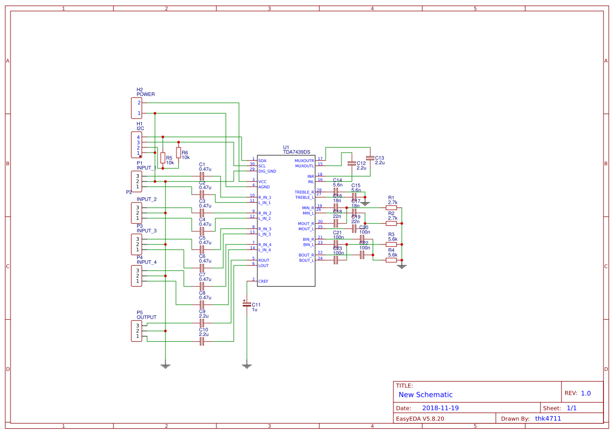Click the POWER label above H2

[145, 94]
